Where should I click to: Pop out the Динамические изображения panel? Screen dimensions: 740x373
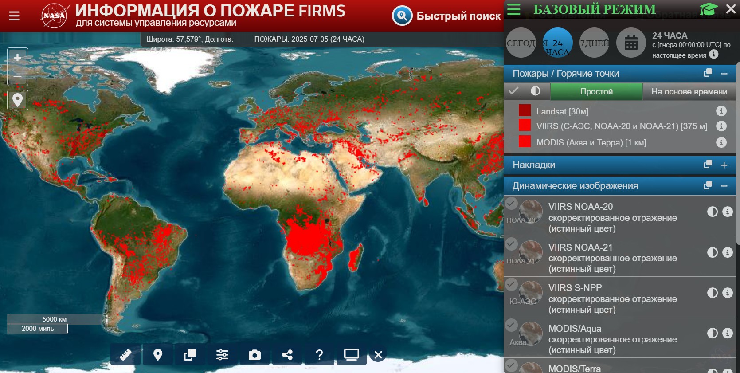pyautogui.click(x=708, y=185)
